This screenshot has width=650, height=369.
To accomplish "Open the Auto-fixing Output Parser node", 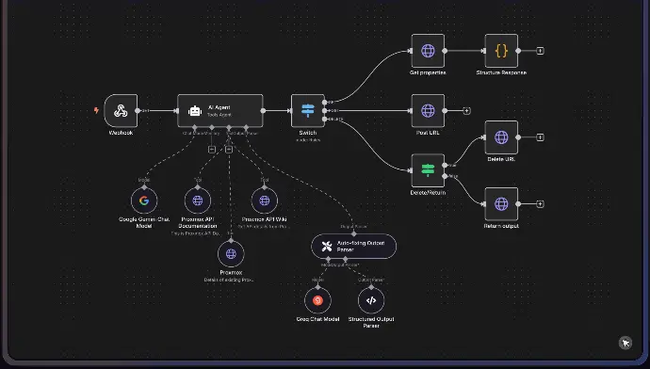I will (x=353, y=247).
